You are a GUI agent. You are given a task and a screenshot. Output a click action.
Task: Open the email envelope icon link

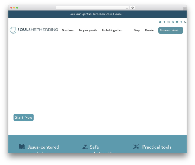pyautogui.click(x=160, y=22)
